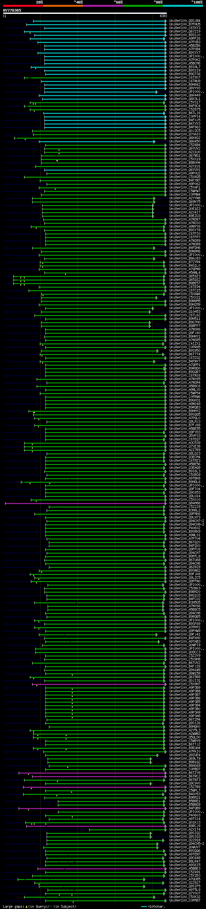Click label UniRef100_Q94CH7-2
Screen dimensions: 206x909
(x=187, y=521)
